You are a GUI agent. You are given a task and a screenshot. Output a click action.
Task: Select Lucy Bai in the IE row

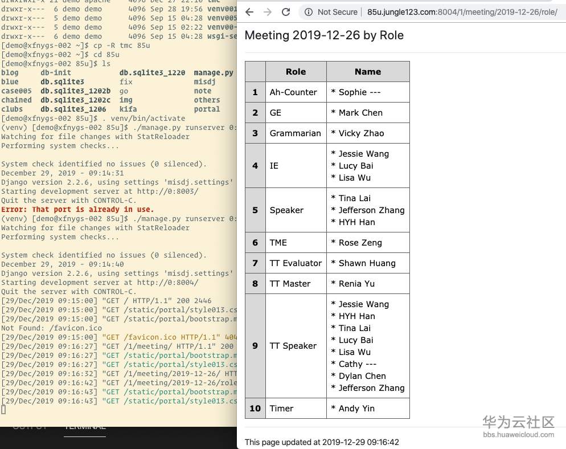click(356, 166)
